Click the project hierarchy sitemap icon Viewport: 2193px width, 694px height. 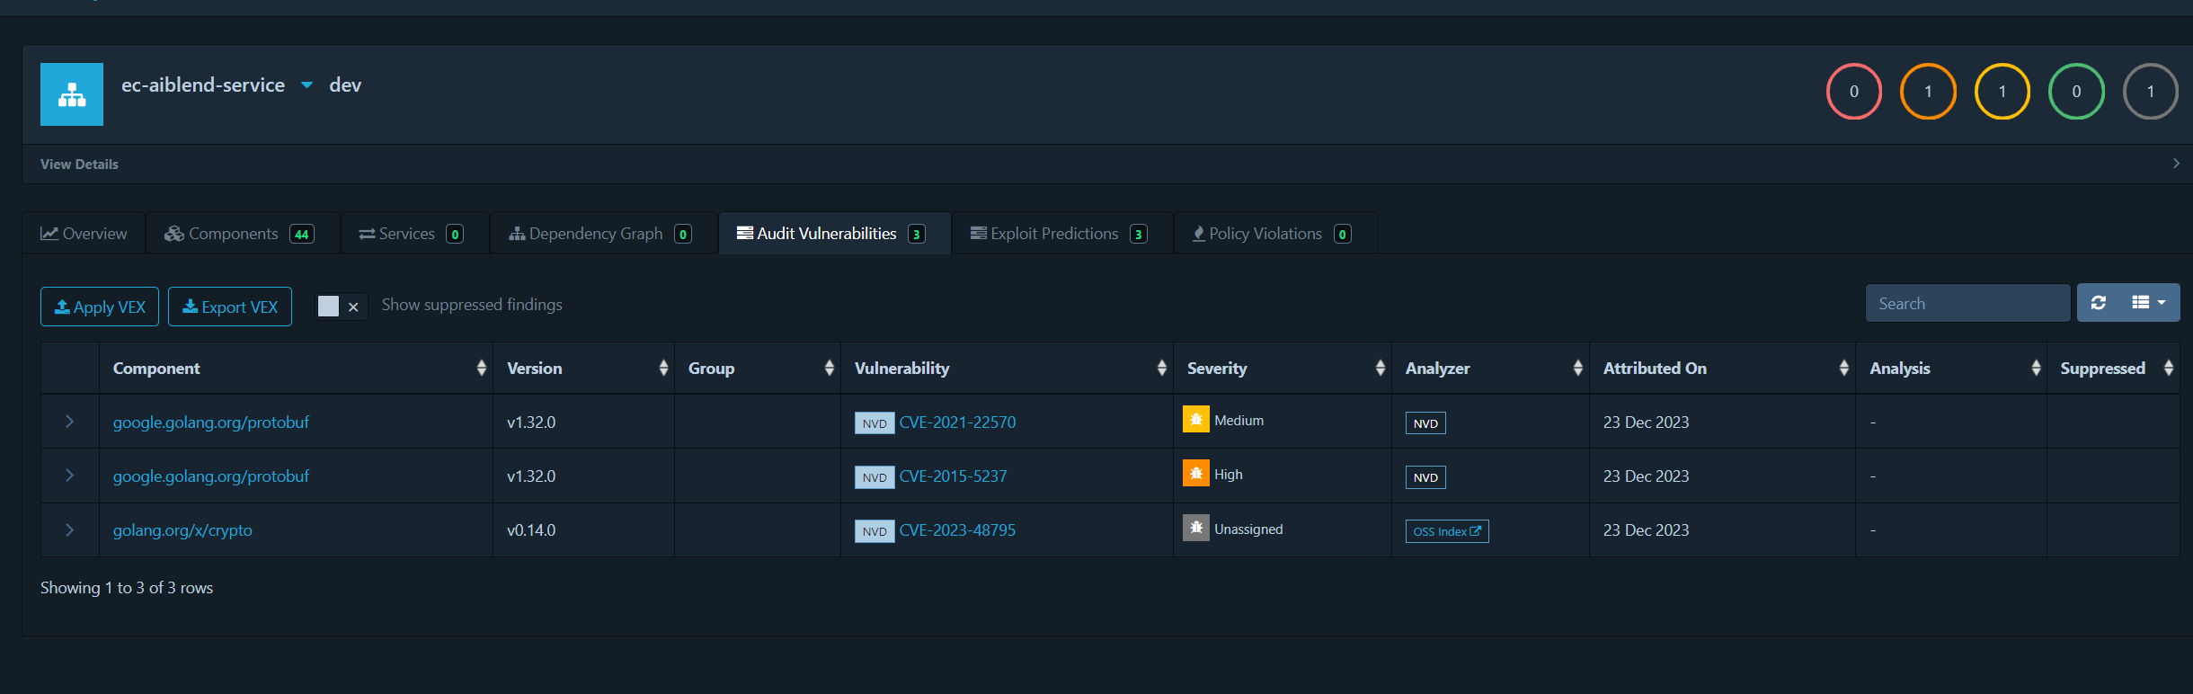[72, 94]
